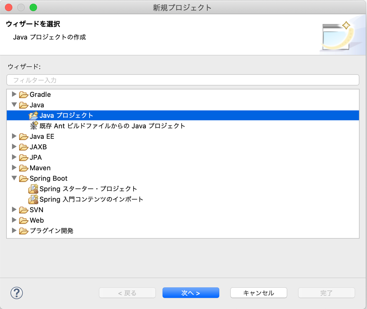Click the Spring スターター・プロジェクト icon
Image resolution: width=367 pixels, height=309 pixels.
coord(33,189)
